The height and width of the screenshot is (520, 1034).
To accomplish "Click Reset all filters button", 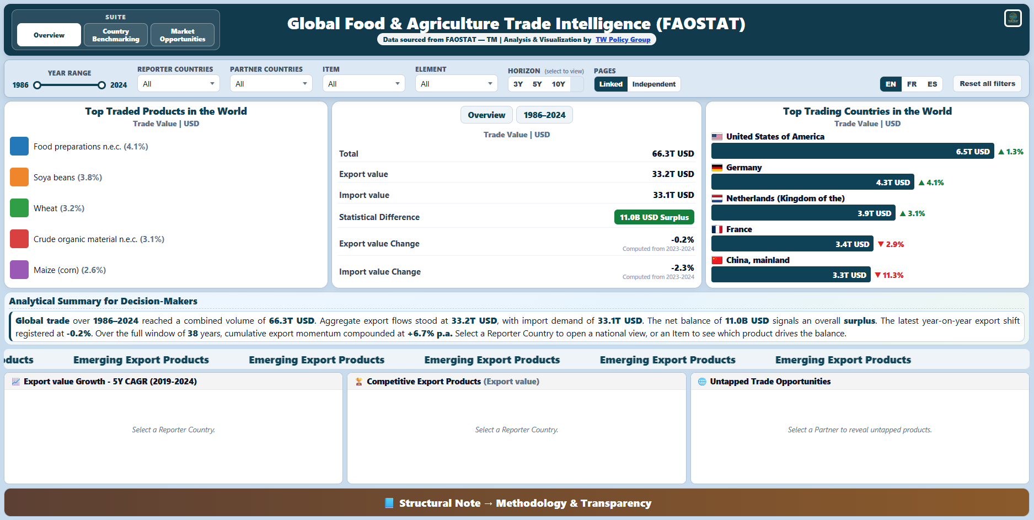I will (x=987, y=84).
